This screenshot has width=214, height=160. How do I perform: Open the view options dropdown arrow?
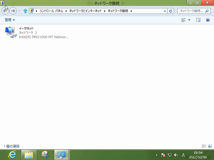189,20
